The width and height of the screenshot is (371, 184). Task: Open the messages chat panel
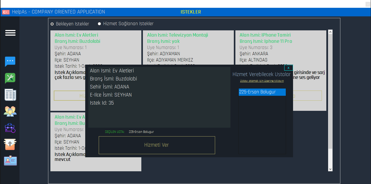pos(10,62)
